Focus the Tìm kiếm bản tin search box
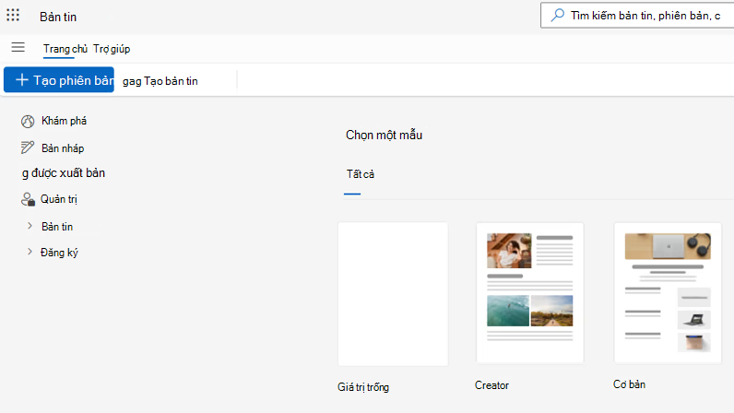This screenshot has height=413, width=734. [637, 16]
